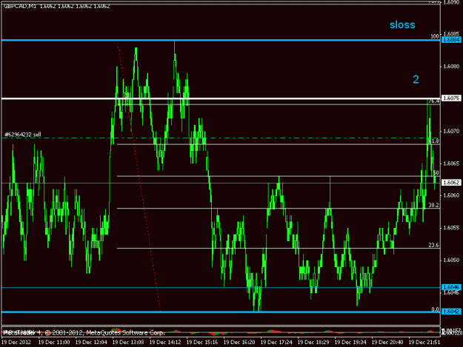Select the Fibonacci 100 level label
This screenshot has width=463, height=347.
point(435,36)
